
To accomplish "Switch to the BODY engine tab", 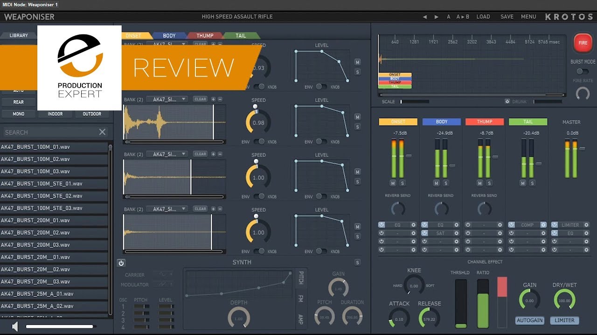I will 169,35.
